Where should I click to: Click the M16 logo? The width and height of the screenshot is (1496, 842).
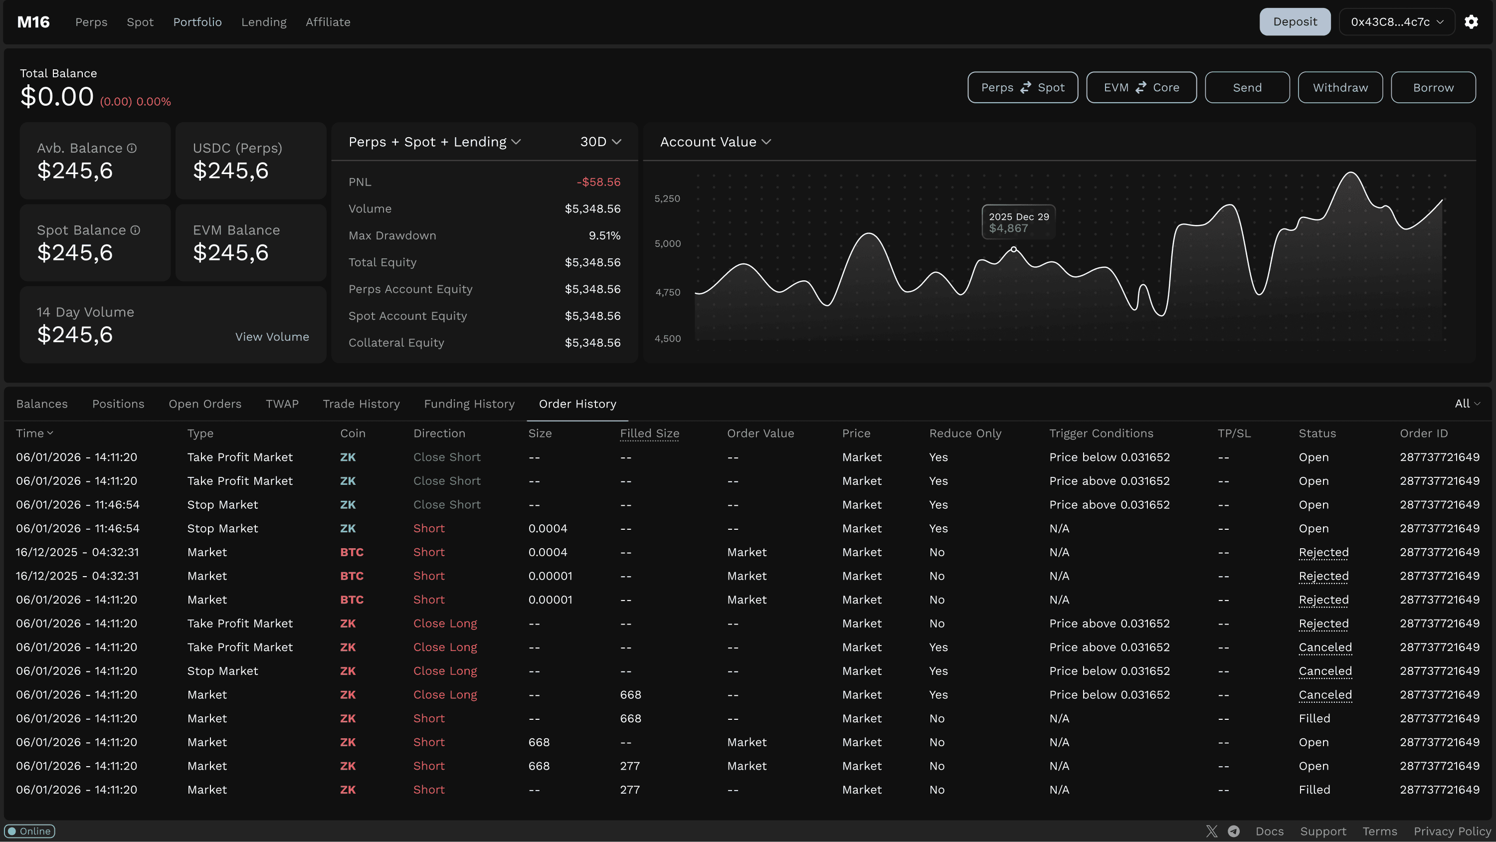34,22
